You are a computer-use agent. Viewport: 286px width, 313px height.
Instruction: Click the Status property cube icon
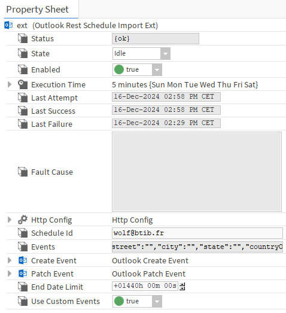pos(23,38)
